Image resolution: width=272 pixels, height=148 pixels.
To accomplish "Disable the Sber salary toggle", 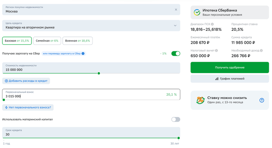I will (x=176, y=54).
